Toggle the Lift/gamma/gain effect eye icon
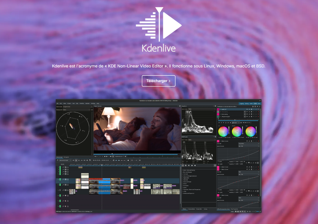318x224 pixels. point(247,116)
